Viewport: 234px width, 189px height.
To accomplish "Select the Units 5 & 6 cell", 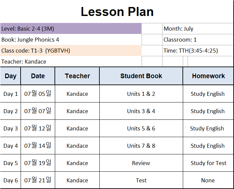I will [141, 128].
